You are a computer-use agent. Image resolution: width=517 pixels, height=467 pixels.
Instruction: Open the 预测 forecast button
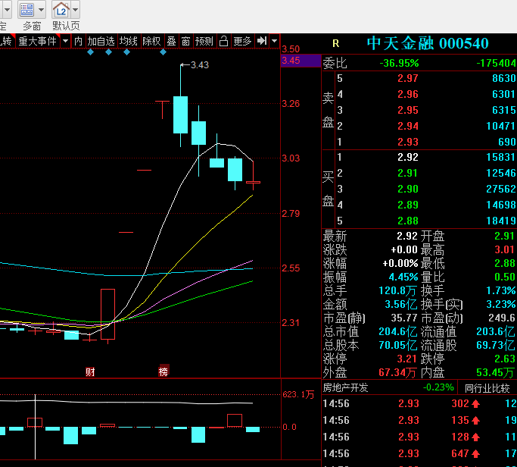[x=204, y=41]
